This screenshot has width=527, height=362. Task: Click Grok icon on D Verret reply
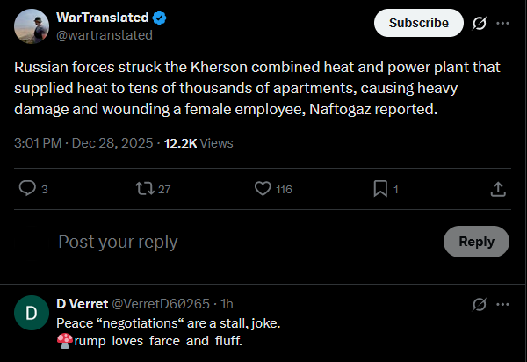coord(480,304)
